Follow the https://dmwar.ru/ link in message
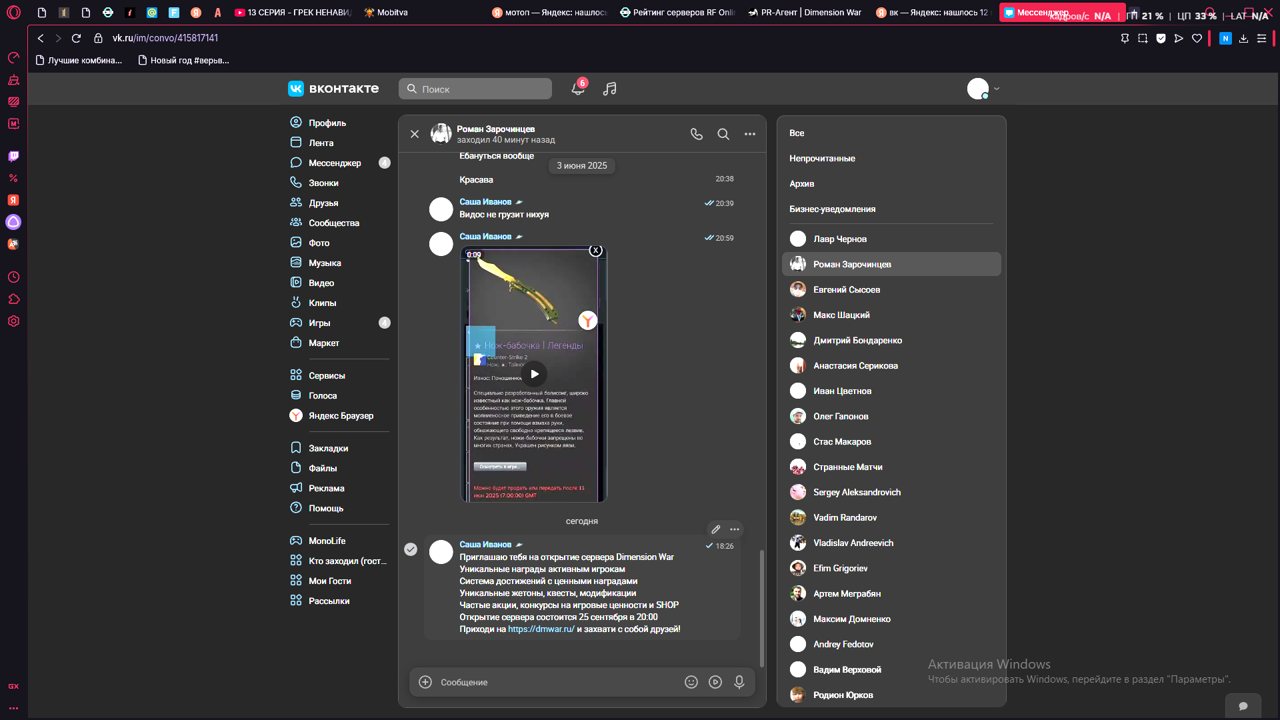 [x=541, y=629]
